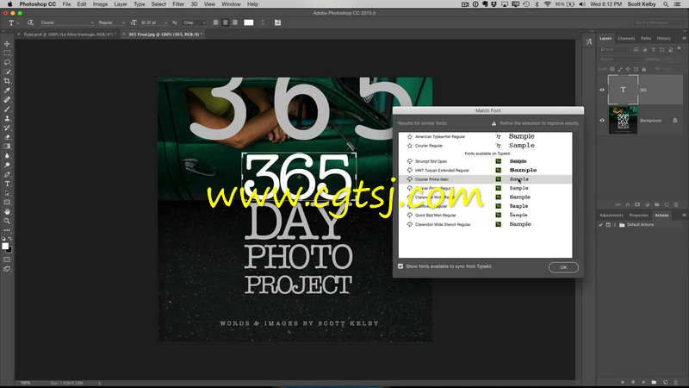This screenshot has width=689, height=388.
Task: Click foreground color swatch in toolbar
Action: pos(5,247)
